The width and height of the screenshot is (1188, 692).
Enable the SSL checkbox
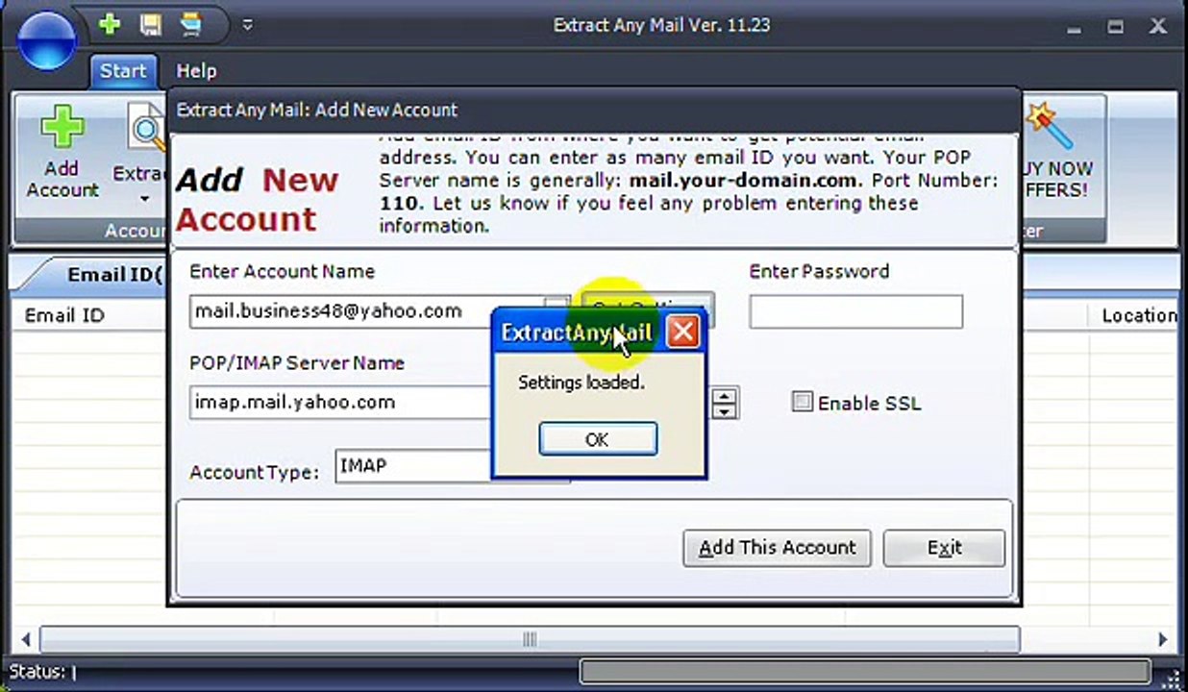click(802, 402)
